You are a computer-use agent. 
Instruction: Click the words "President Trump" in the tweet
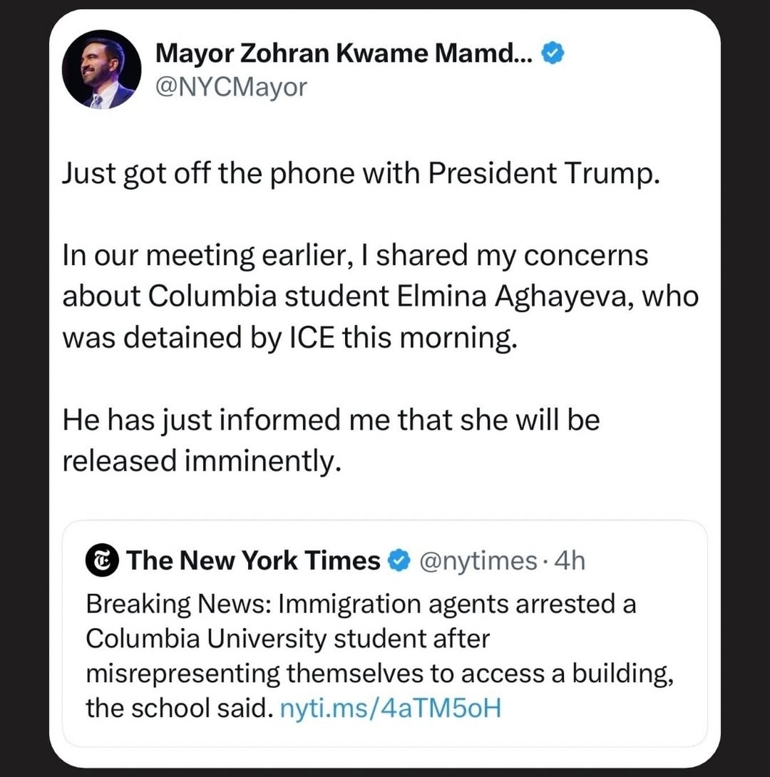click(540, 174)
